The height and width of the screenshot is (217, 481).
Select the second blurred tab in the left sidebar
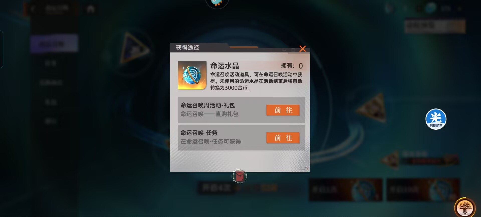[x=51, y=63]
